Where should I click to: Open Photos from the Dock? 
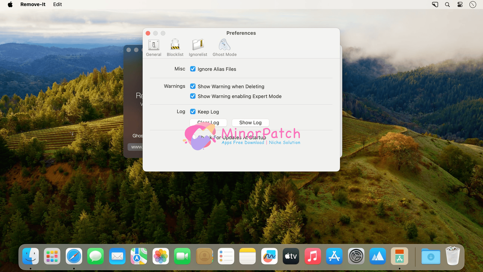tap(161, 256)
